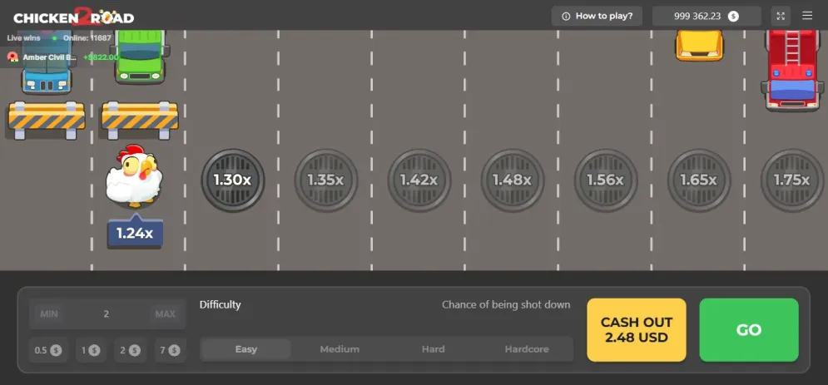Open the How to play? help

597,16
